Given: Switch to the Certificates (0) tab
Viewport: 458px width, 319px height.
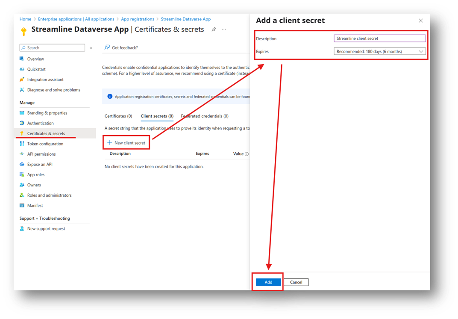Looking at the screenshot, I should [x=118, y=116].
